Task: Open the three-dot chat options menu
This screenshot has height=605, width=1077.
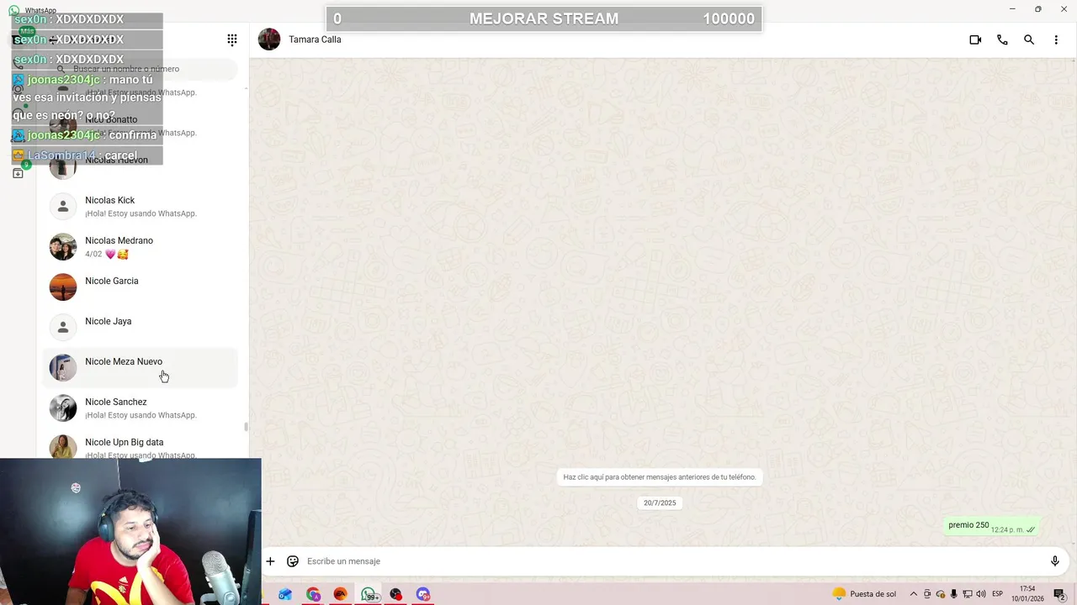Action: pyautogui.click(x=1056, y=39)
